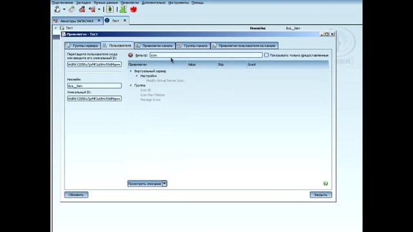The height and width of the screenshot is (232, 413).
Task: Select the Настройки tree label
Action: pyautogui.click(x=148, y=76)
